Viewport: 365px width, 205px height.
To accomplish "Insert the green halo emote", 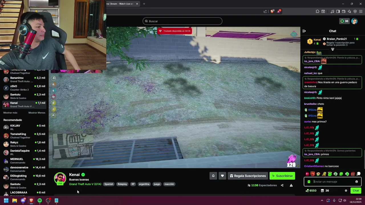I will [x=330, y=174].
